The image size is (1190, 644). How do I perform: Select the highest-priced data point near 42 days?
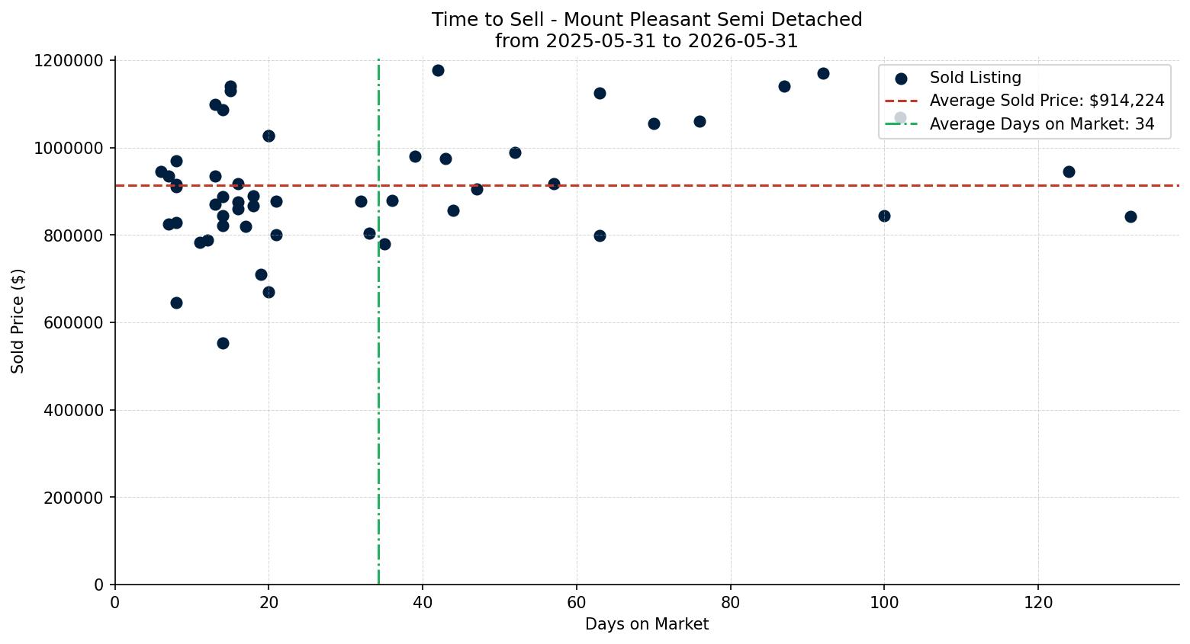(438, 70)
